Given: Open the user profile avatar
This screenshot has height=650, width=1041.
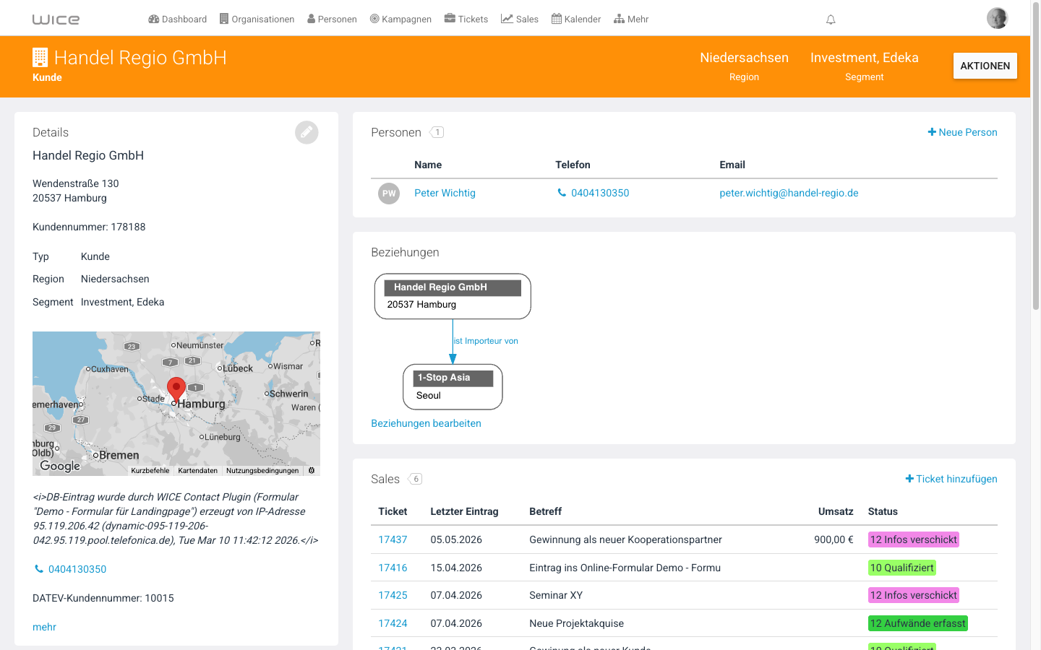Looking at the screenshot, I should [998, 18].
